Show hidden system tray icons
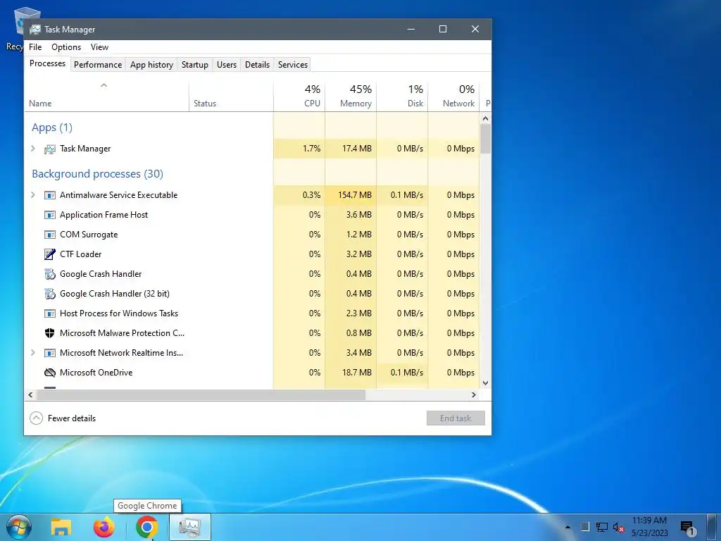 pyautogui.click(x=568, y=527)
